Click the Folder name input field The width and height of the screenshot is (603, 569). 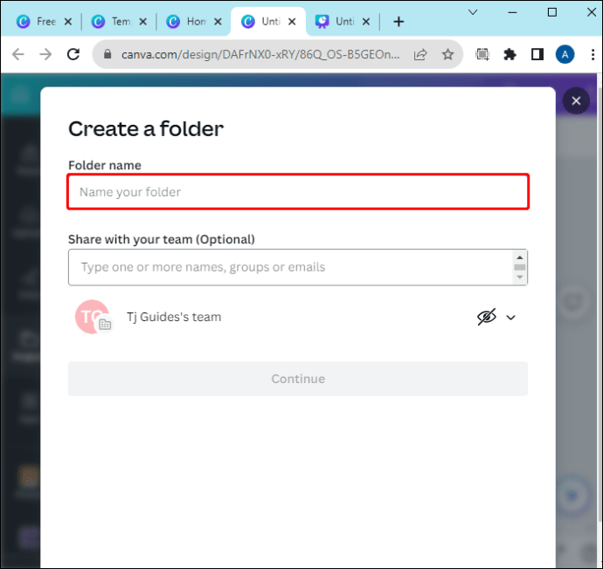tap(298, 192)
